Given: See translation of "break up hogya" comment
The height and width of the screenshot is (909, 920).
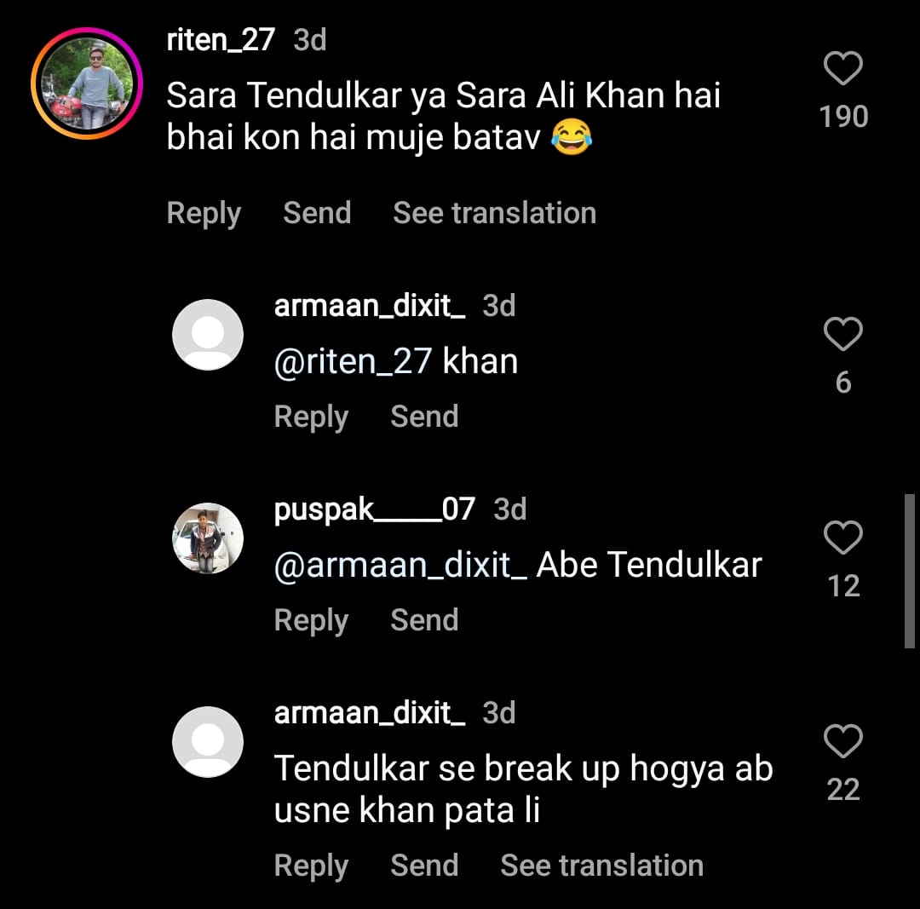Looking at the screenshot, I should pyautogui.click(x=601, y=866).
